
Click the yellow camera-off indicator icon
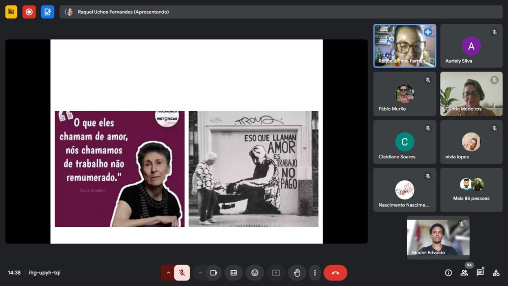point(11,12)
